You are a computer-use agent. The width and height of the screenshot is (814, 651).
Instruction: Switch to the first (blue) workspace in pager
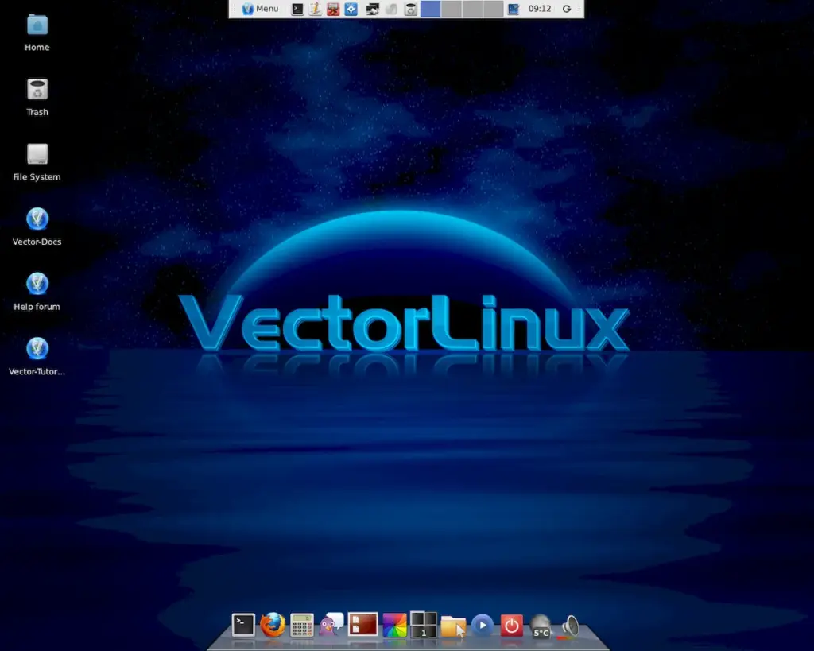(x=430, y=9)
